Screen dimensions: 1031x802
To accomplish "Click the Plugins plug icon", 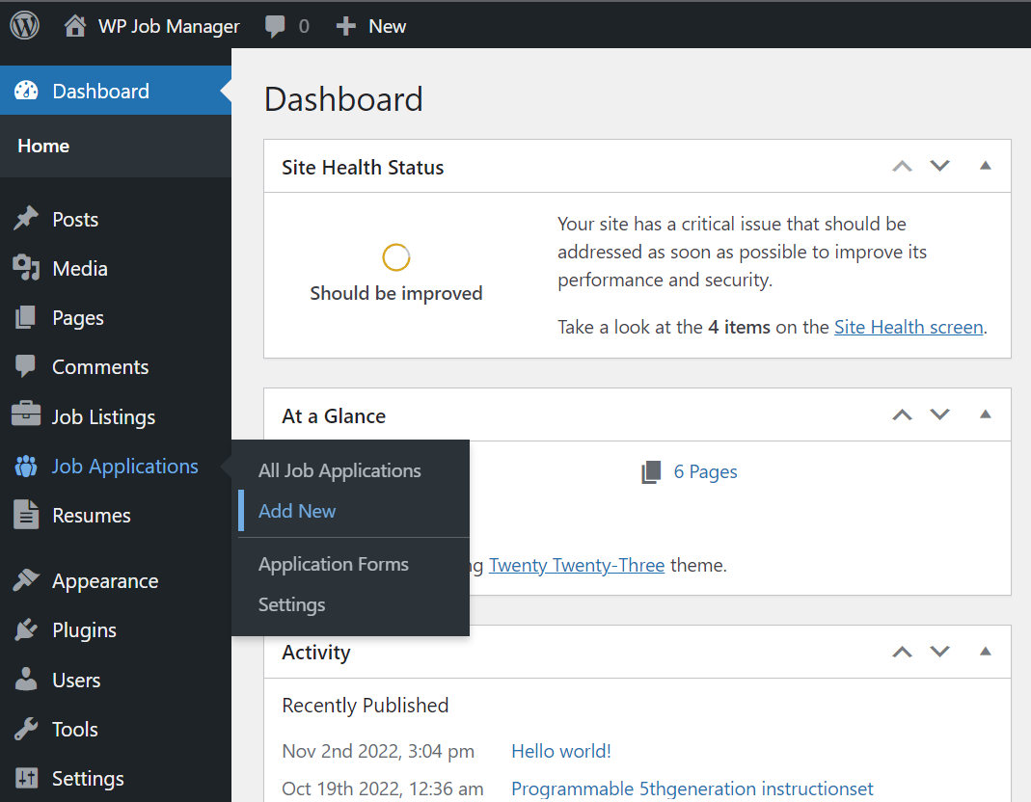I will click(26, 630).
